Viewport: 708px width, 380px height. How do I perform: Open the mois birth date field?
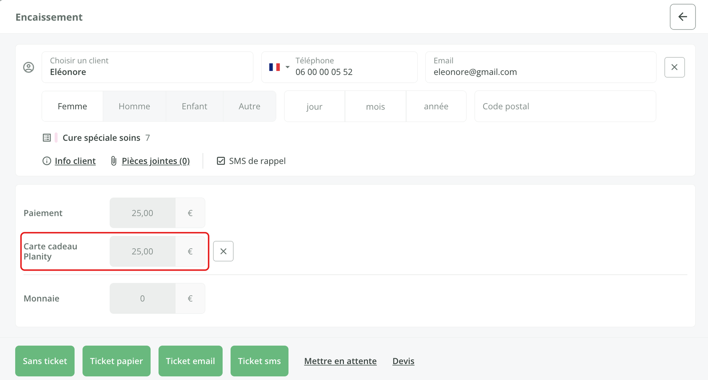[375, 106]
